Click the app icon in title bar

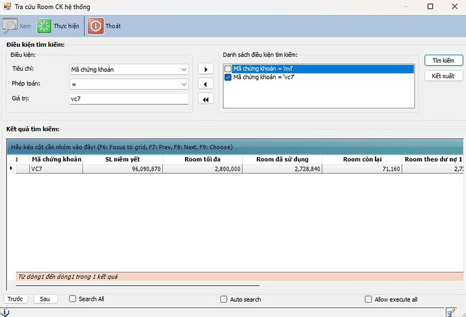7,7
